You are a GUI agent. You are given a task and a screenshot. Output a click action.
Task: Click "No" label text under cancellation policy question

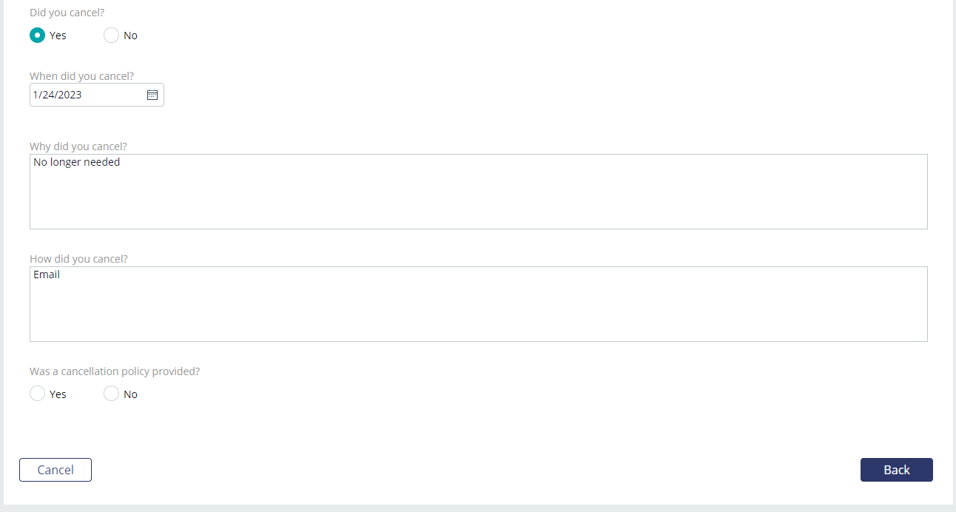[x=130, y=394]
